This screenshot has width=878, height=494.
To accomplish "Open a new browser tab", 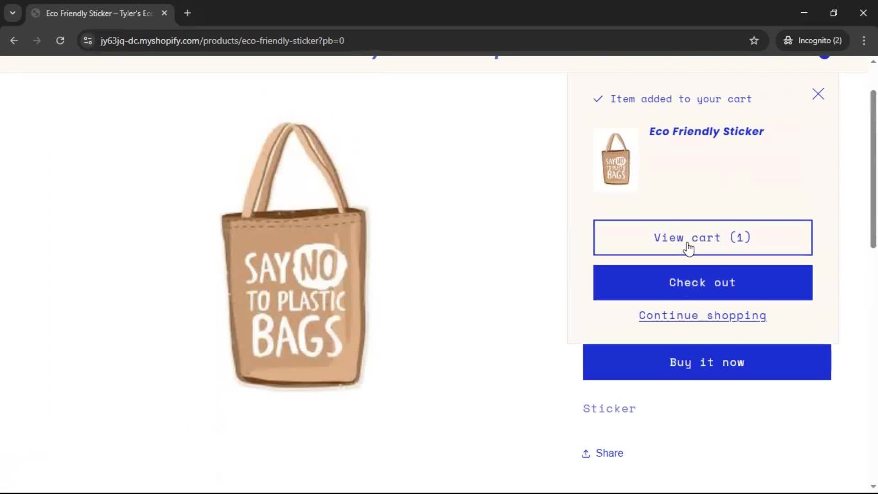I will 187,13.
